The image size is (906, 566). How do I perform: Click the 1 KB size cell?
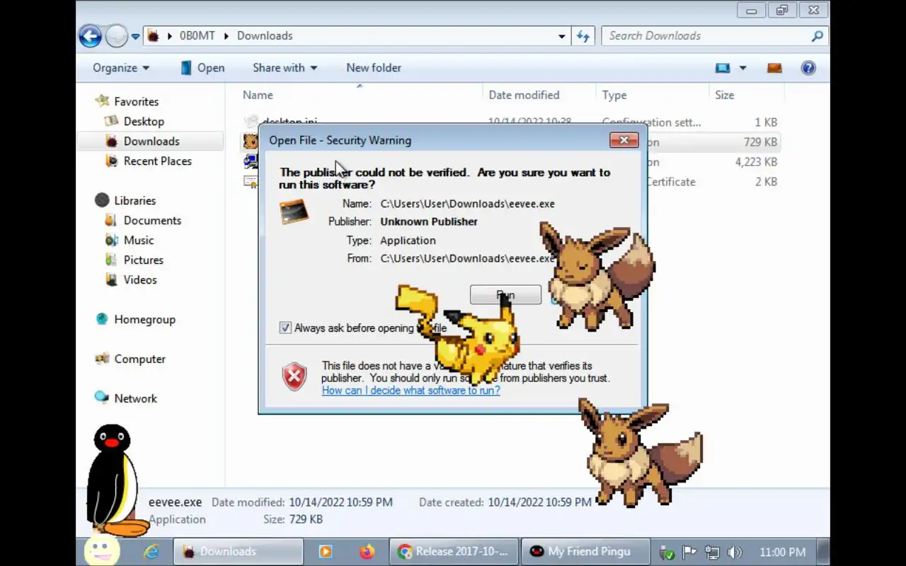click(766, 122)
